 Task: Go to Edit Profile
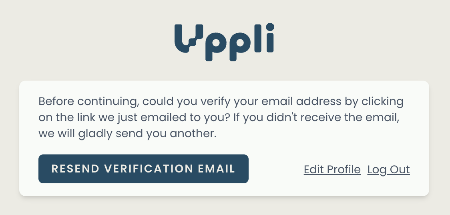[332, 170]
